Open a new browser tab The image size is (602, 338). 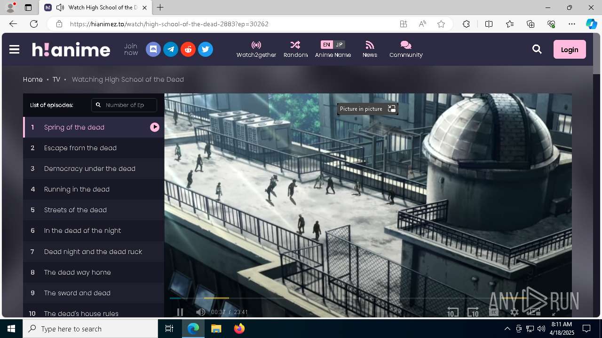160,8
